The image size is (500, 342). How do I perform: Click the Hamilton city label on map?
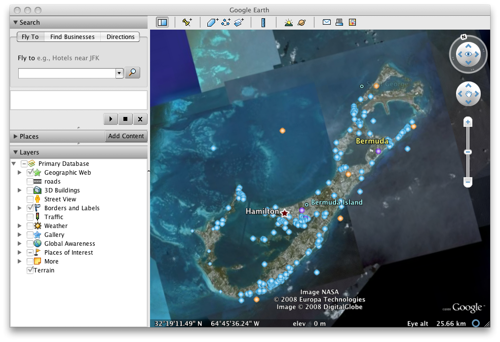(262, 211)
